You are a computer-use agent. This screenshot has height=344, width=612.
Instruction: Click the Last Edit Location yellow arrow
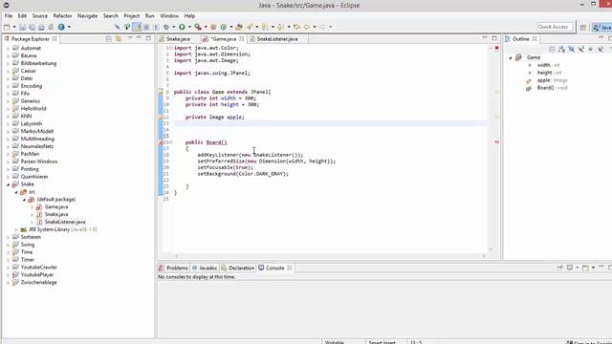(x=297, y=27)
